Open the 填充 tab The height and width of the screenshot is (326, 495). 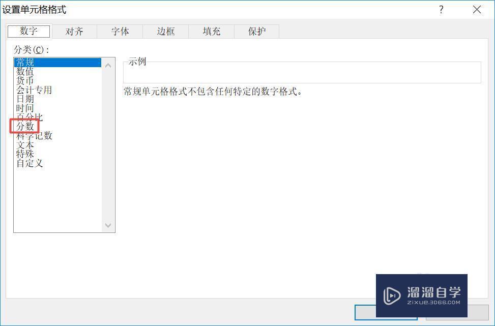point(212,32)
